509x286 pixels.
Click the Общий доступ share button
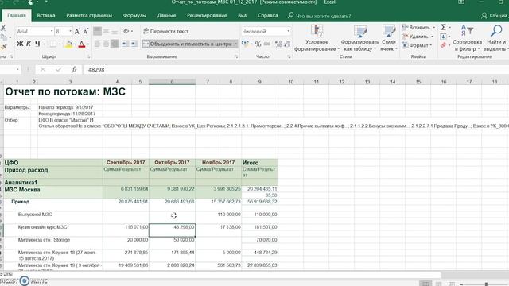(494, 15)
